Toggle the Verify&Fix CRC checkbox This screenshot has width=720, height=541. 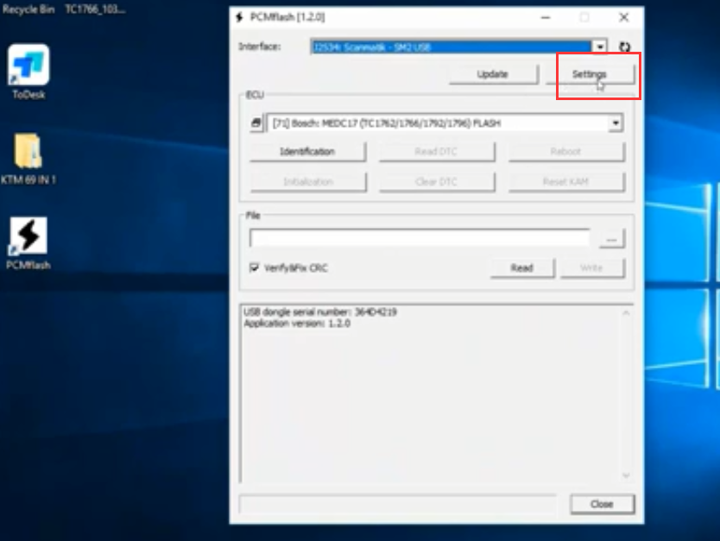(254, 267)
